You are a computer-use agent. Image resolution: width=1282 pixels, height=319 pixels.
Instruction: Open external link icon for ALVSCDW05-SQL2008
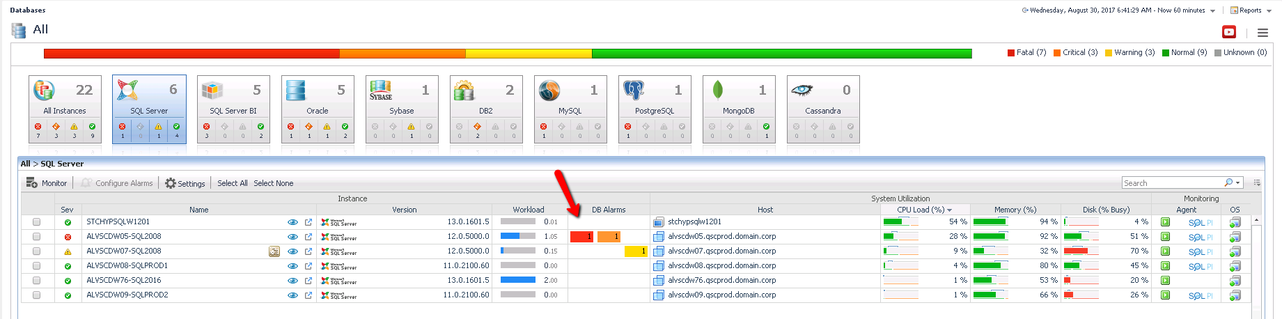[x=308, y=237]
